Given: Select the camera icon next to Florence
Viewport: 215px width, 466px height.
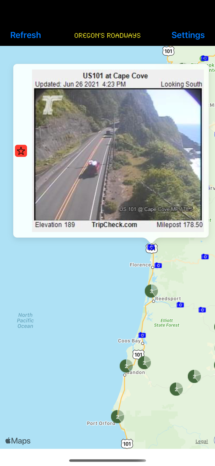Looking at the screenshot, I should pos(158,265).
